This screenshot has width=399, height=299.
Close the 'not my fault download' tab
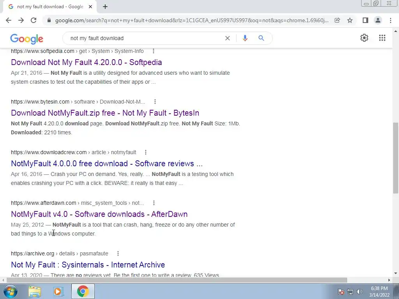[90, 7]
